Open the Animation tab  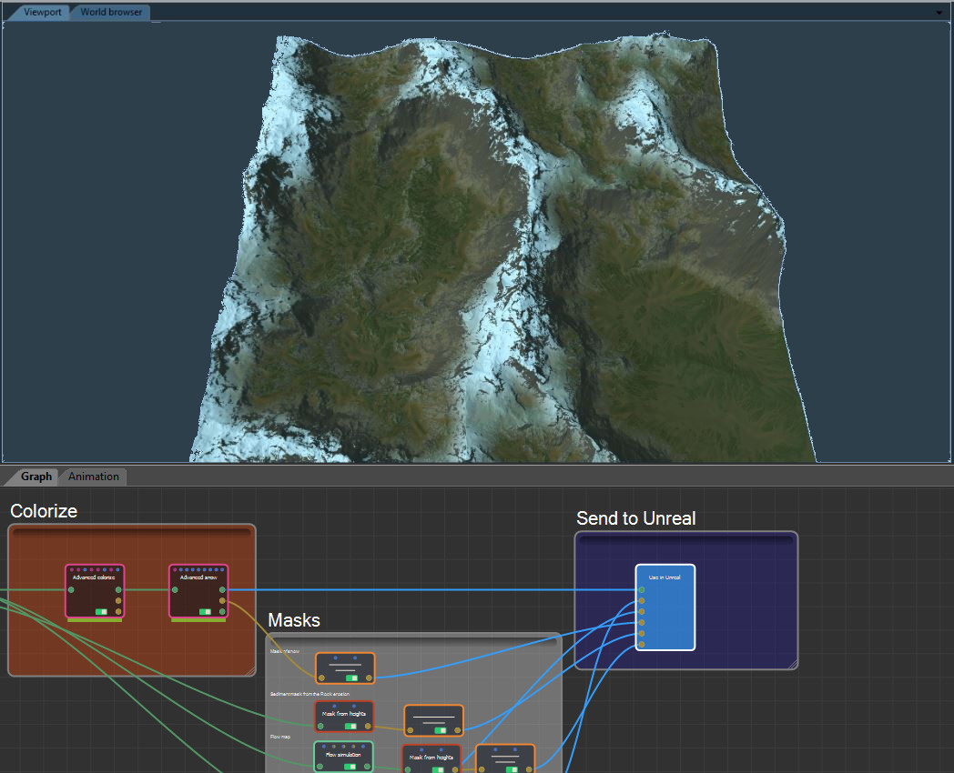tap(92, 477)
